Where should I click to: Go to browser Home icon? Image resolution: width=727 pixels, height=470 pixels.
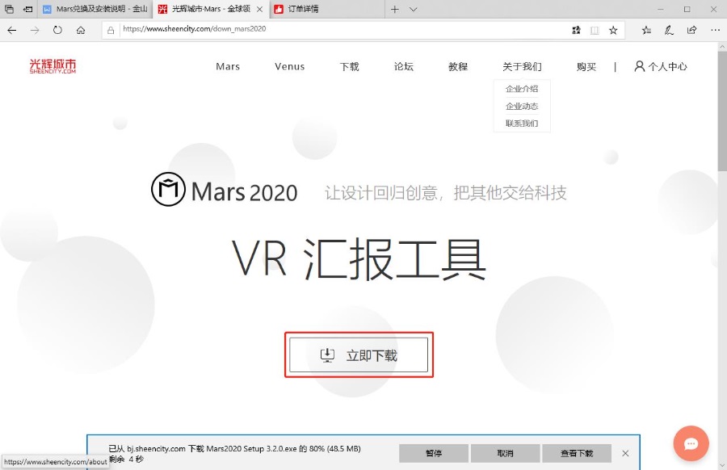coord(81,30)
